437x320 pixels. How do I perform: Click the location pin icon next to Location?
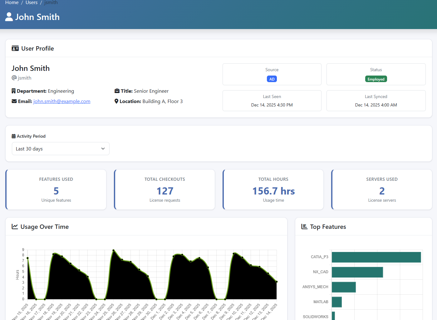tap(116, 101)
